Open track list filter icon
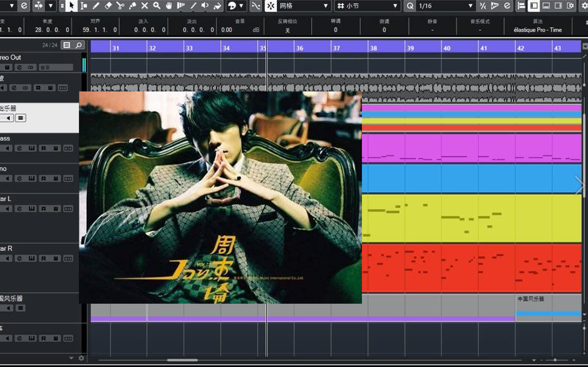This screenshot has width=588, height=367. [66, 45]
